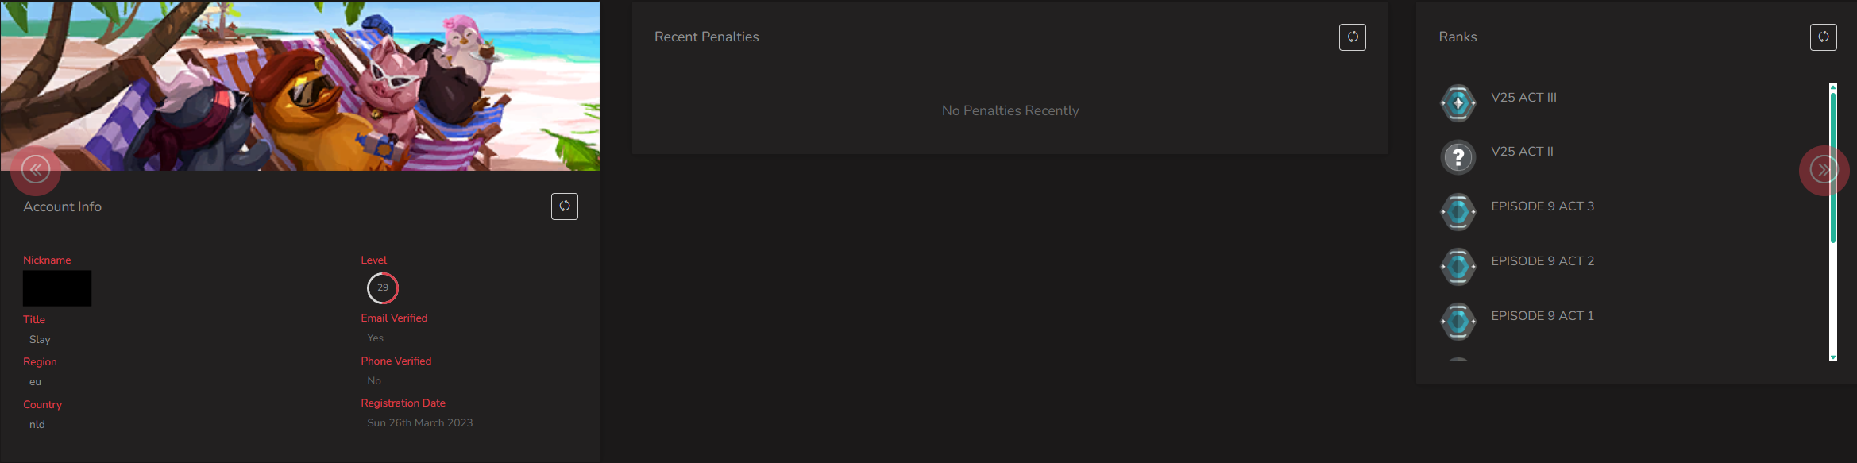Click the V25 ACT III label

[x=1523, y=98]
